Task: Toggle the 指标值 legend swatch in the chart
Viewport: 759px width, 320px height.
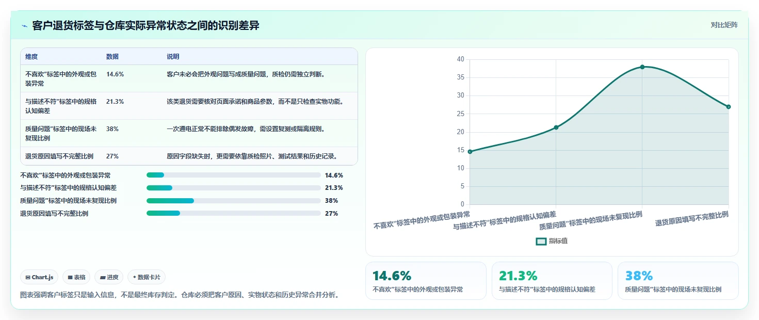Action: (x=541, y=241)
